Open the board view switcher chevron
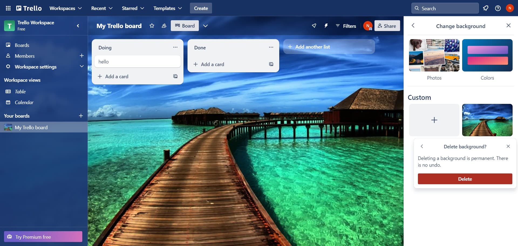 pyautogui.click(x=206, y=26)
